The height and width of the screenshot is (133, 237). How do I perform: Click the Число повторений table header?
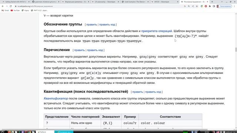[85, 117]
